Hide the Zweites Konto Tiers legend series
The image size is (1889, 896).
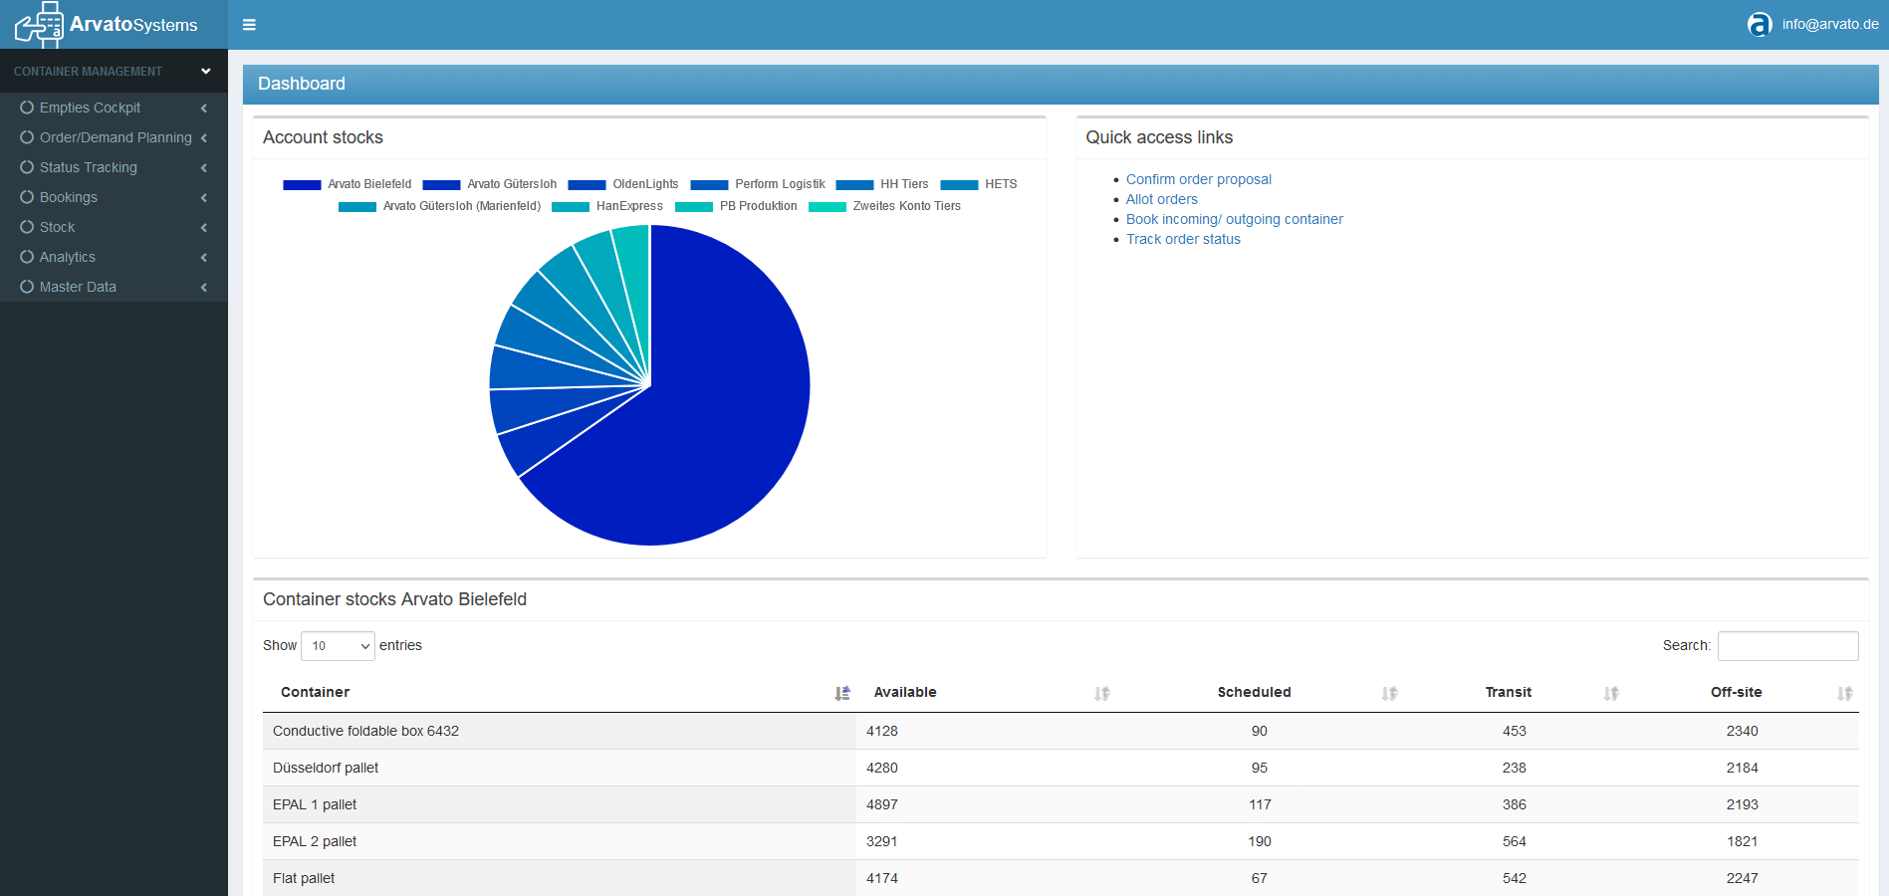click(x=885, y=206)
